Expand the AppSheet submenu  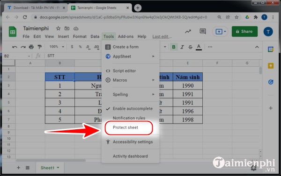coord(131,56)
